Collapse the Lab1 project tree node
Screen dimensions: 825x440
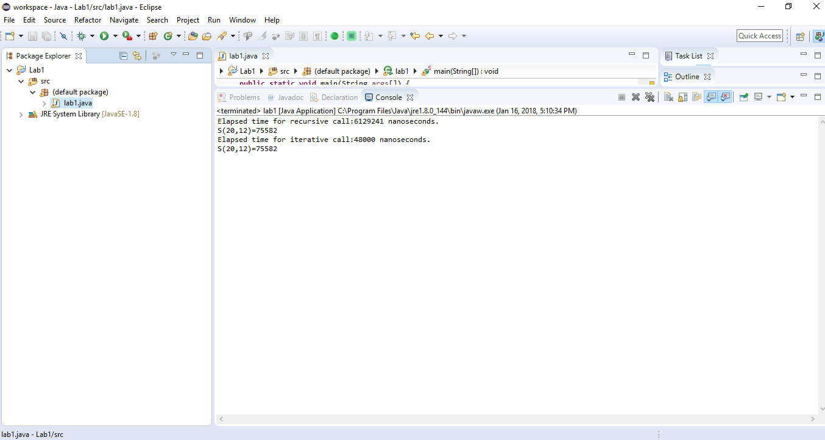tap(10, 70)
